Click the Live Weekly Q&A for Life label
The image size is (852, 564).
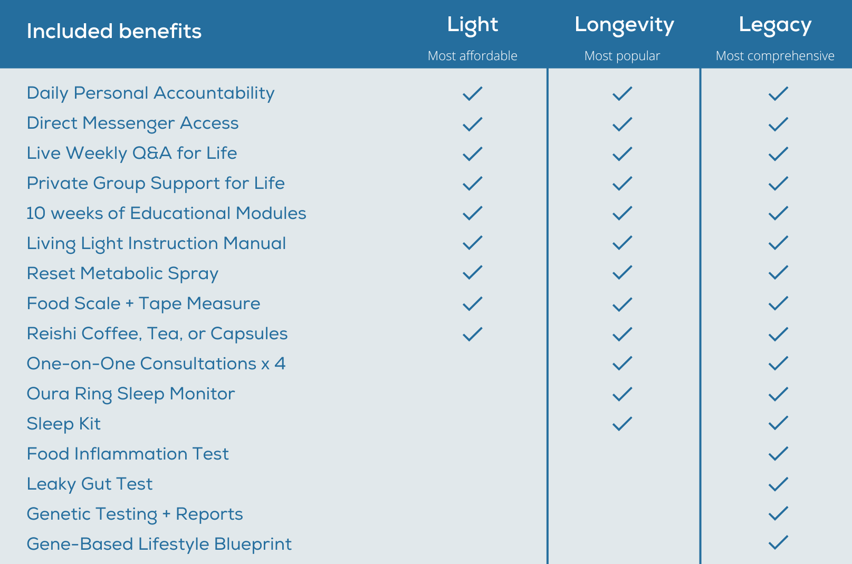click(132, 153)
